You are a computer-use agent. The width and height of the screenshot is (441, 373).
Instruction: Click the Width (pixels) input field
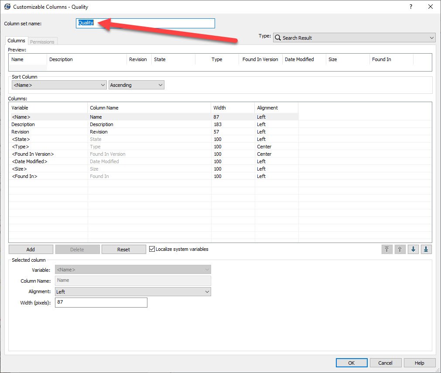101,302
